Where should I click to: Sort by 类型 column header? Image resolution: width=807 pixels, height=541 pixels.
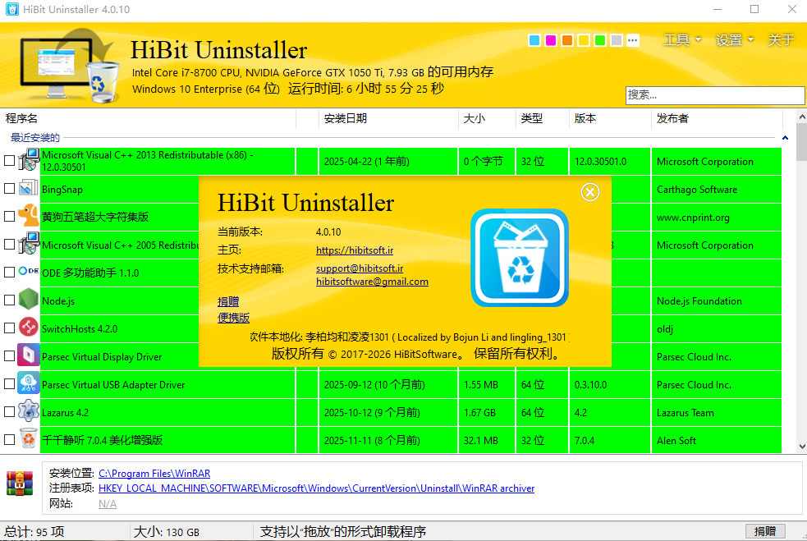pos(543,118)
